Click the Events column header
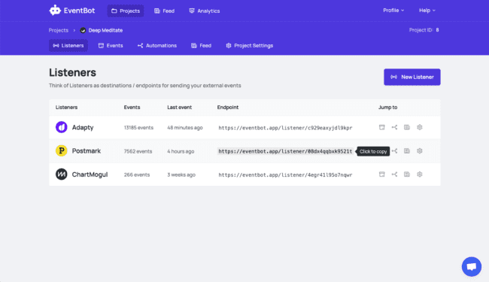 tap(132, 108)
